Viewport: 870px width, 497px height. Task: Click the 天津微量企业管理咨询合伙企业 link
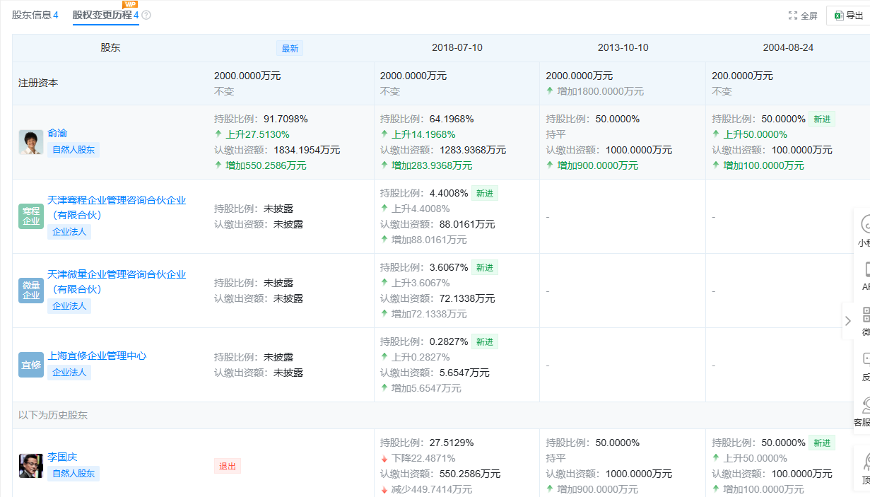coord(115,274)
